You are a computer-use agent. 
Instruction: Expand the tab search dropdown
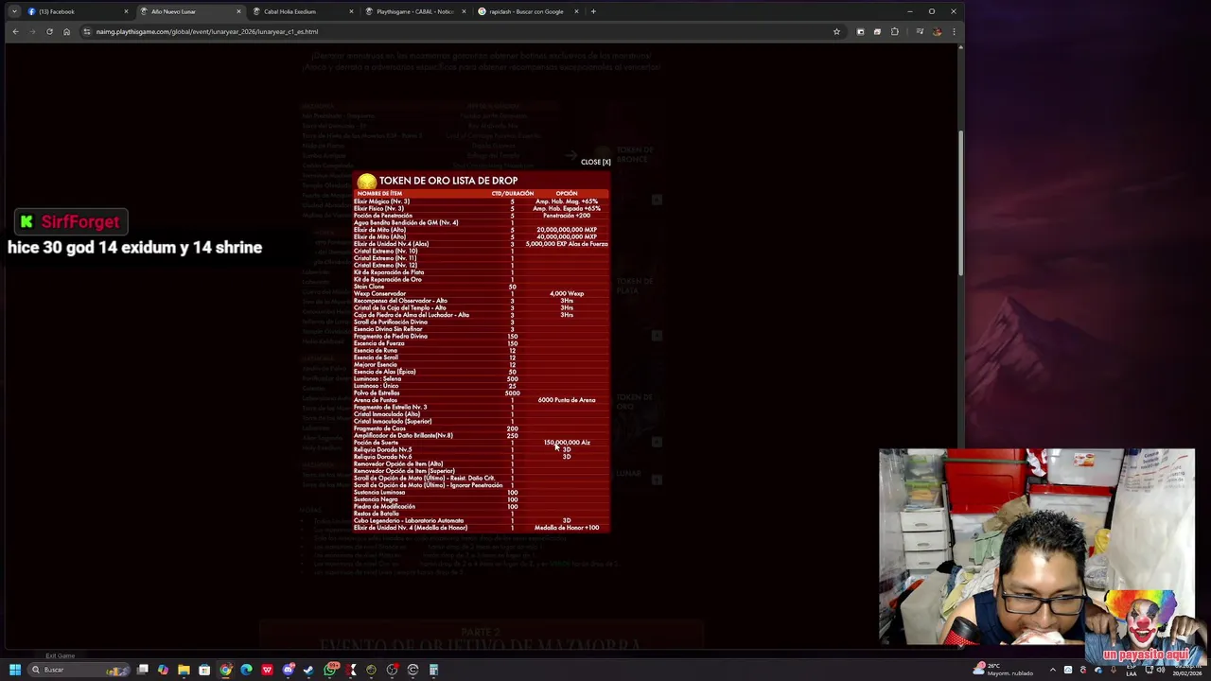13,11
